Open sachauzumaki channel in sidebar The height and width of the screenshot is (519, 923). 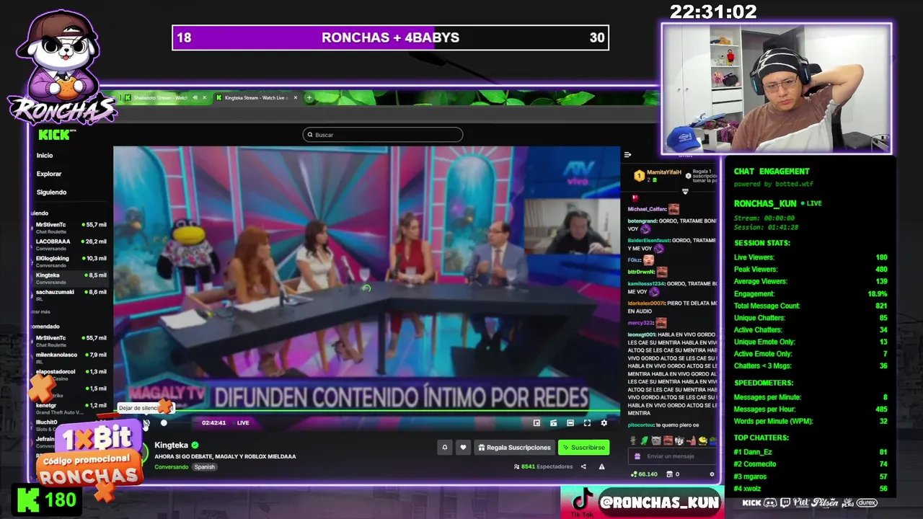click(x=71, y=294)
